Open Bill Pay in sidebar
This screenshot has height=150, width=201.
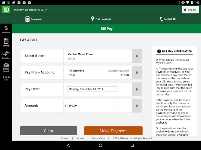(x=6, y=42)
